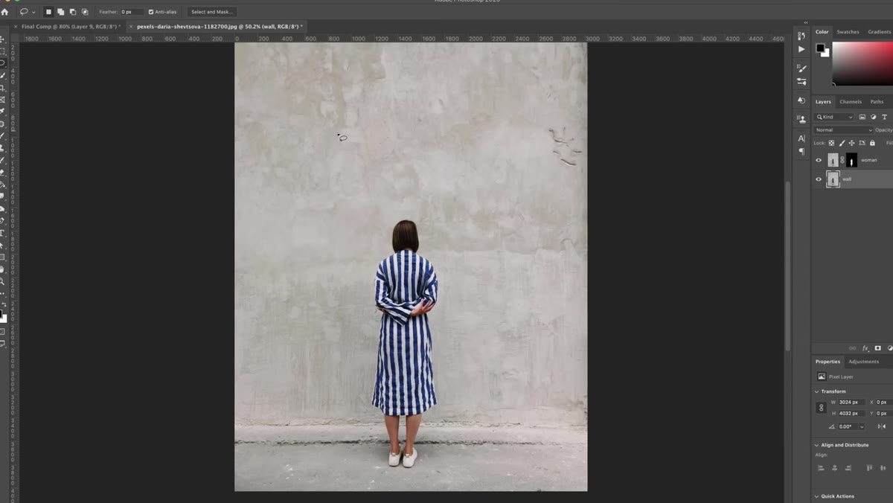Select the Frame tool
This screenshot has height=503, width=893.
[3, 99]
